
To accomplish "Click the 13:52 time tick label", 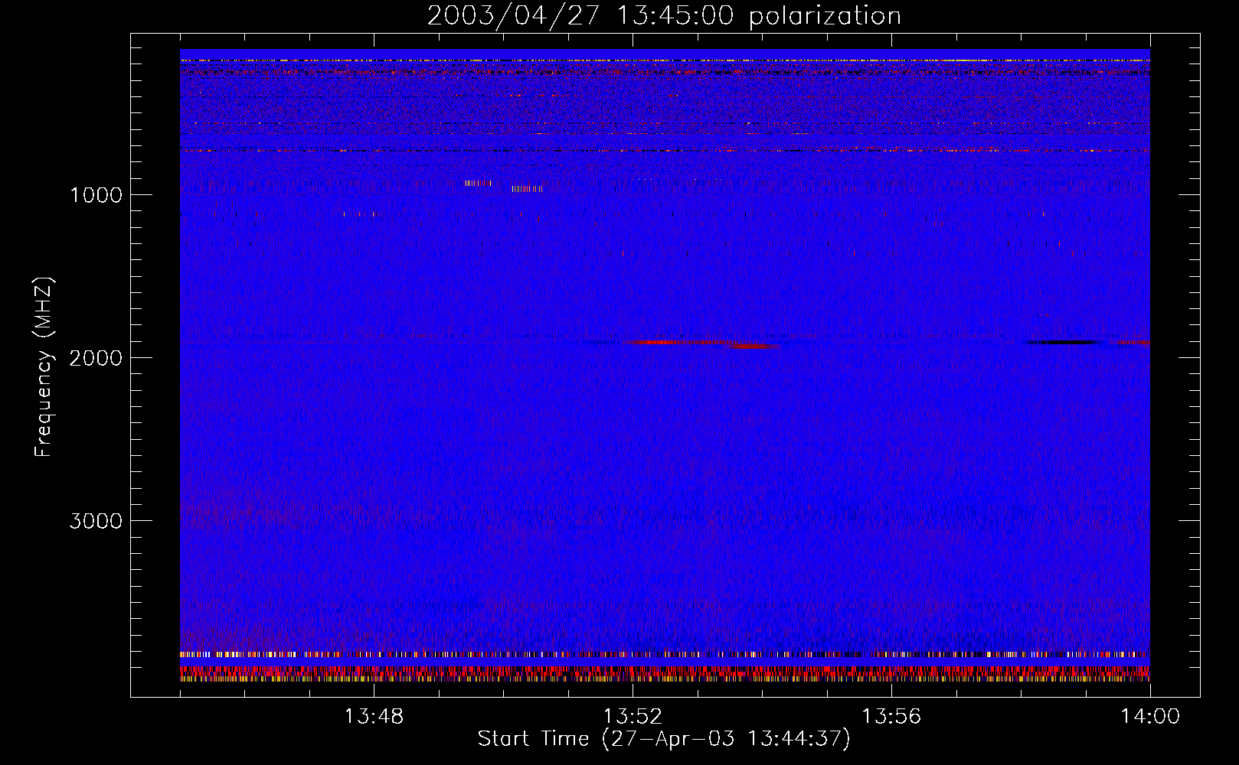I will click(x=633, y=717).
